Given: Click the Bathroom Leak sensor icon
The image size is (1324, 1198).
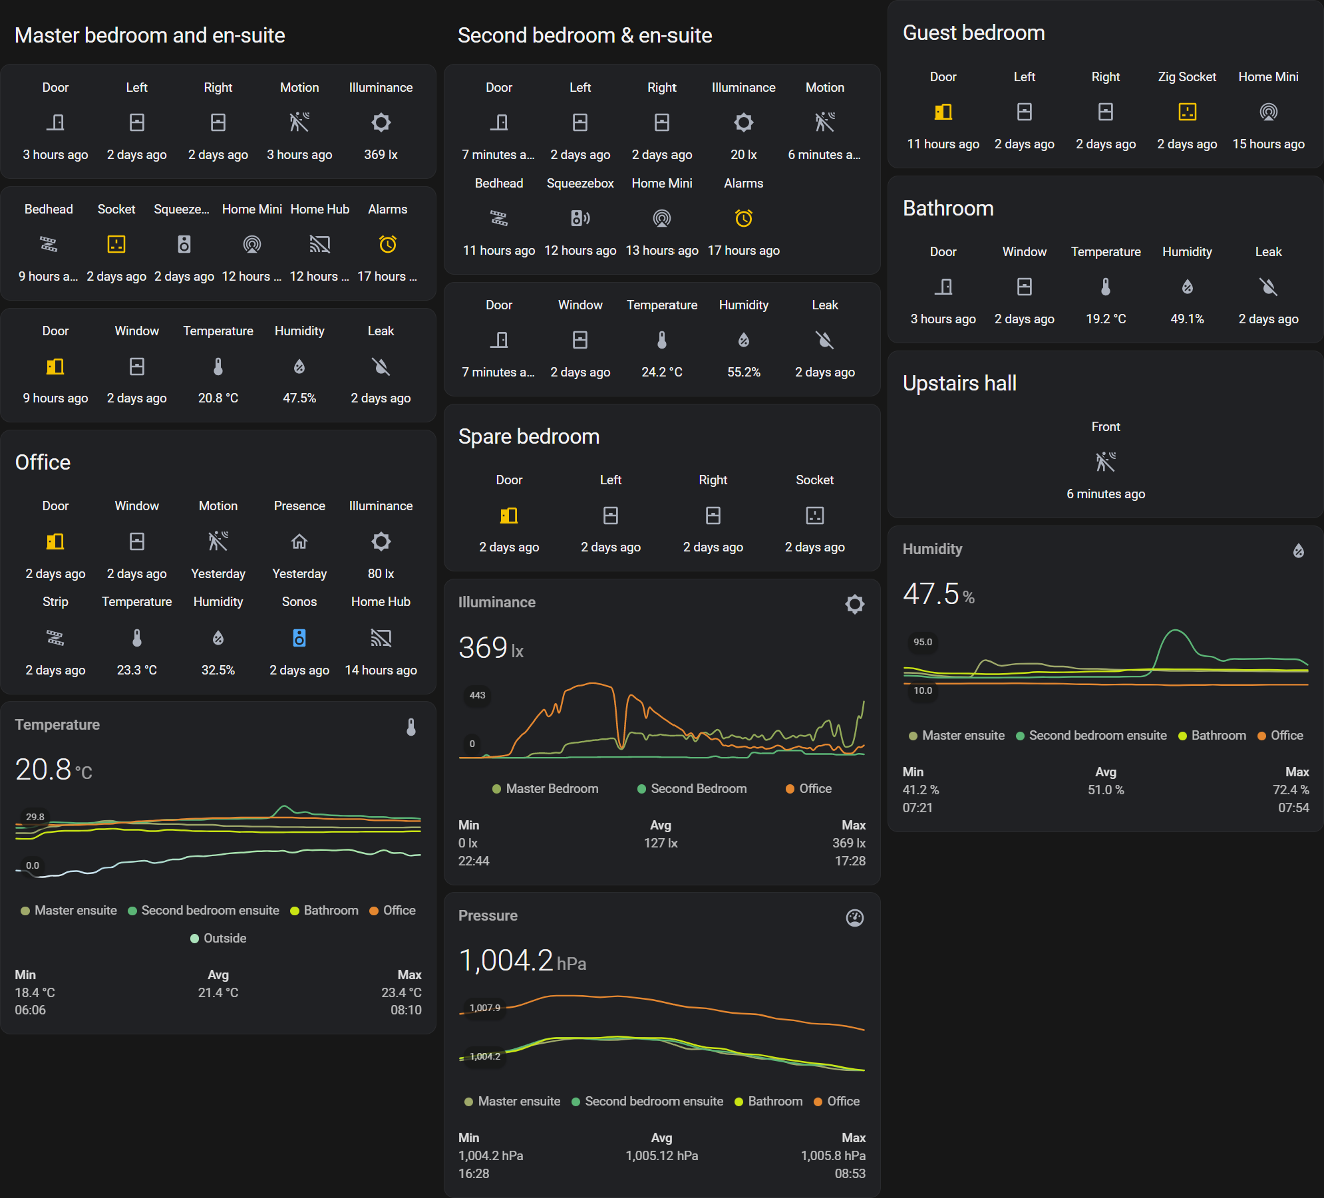Looking at the screenshot, I should coord(1268,287).
